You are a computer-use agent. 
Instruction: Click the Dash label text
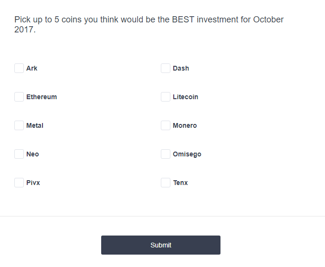click(181, 68)
